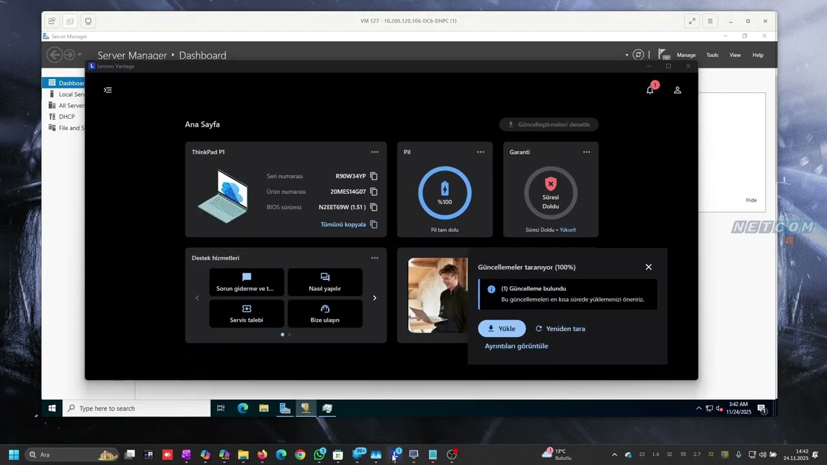The width and height of the screenshot is (827, 465).
Task: Open Sorun giderme ve t... support tile
Action: (246, 282)
